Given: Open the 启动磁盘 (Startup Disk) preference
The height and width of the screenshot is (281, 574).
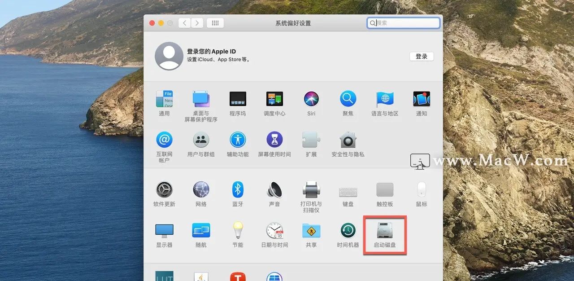Looking at the screenshot, I should (x=384, y=233).
